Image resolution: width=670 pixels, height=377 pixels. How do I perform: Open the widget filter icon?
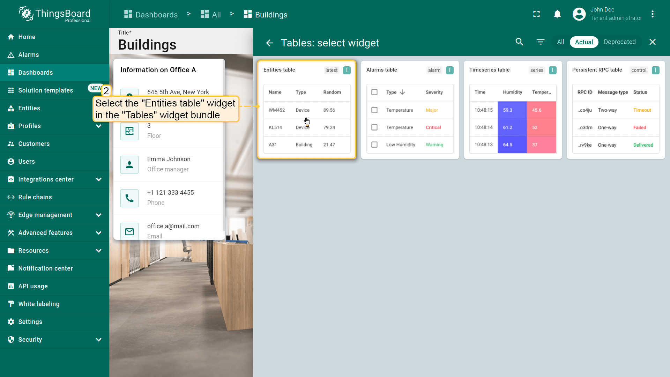coord(540,42)
